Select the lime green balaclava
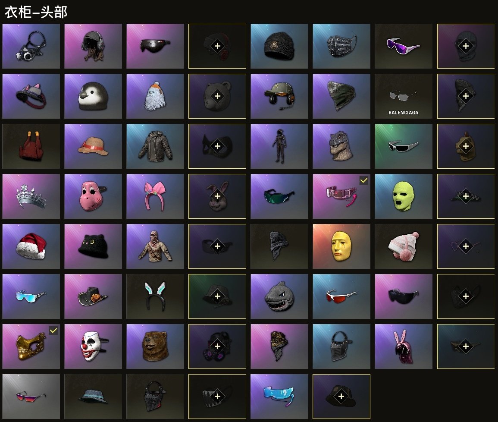Viewport: 498px width, 422px height. (x=403, y=196)
